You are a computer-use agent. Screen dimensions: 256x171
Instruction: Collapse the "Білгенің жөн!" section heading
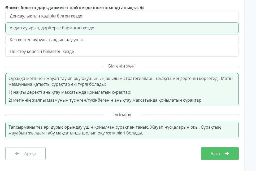click(122, 66)
